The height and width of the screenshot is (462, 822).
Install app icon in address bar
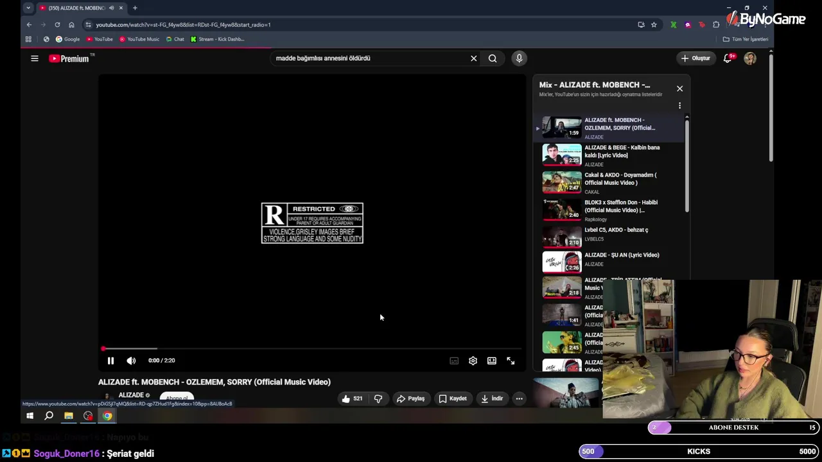coord(641,24)
